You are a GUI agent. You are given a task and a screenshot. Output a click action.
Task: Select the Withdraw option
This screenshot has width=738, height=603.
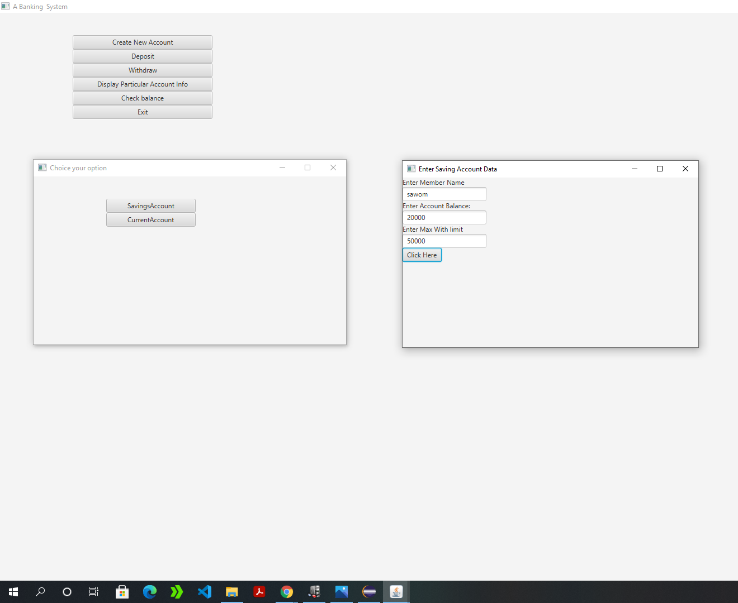click(143, 70)
